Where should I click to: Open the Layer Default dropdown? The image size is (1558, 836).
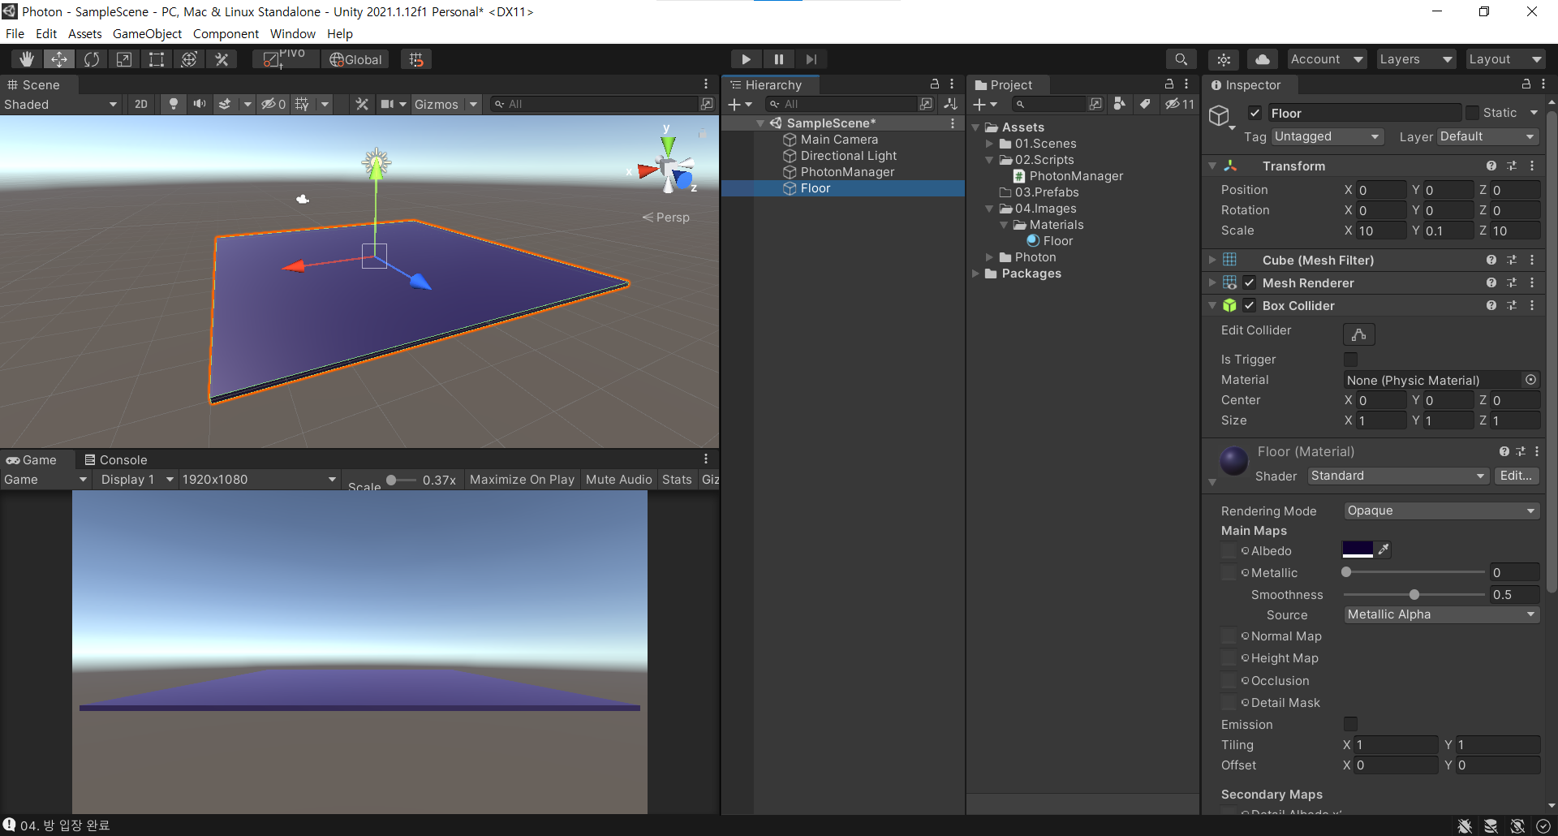(1488, 136)
